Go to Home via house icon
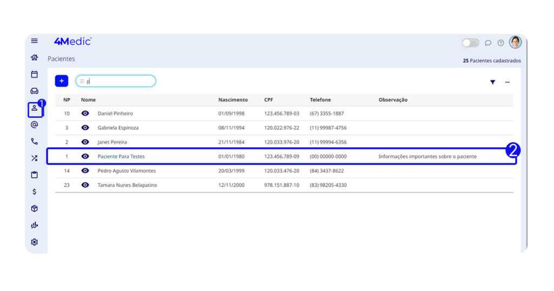Screen dimensions: 554x291 point(35,58)
